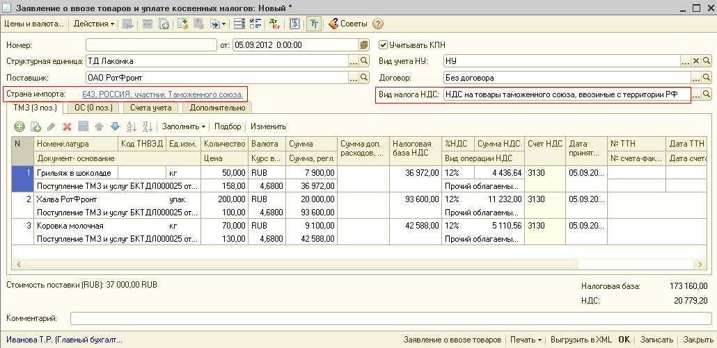Click into the Комментарий input field
The image size is (717, 348).
390,318
